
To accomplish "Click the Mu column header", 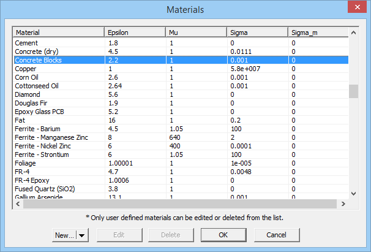I will pyautogui.click(x=196, y=32).
